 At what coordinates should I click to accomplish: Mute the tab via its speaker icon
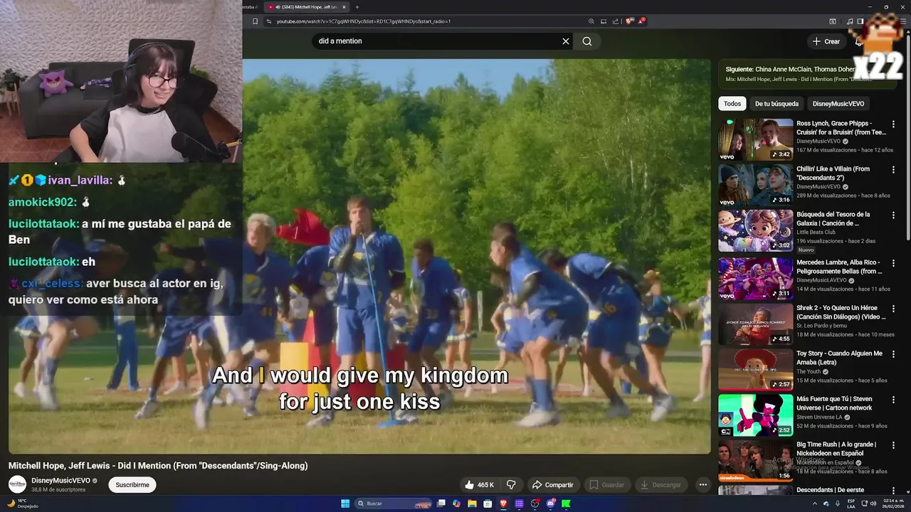pos(278,7)
